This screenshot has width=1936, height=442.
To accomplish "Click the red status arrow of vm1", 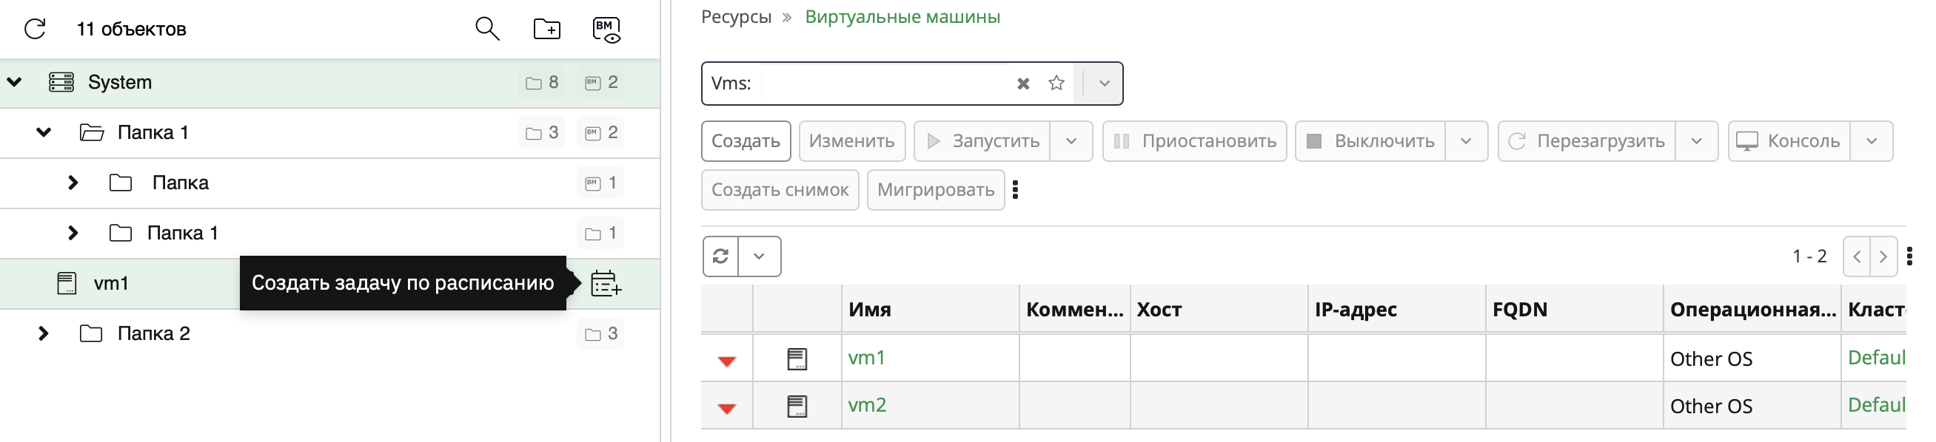I will click(x=727, y=361).
